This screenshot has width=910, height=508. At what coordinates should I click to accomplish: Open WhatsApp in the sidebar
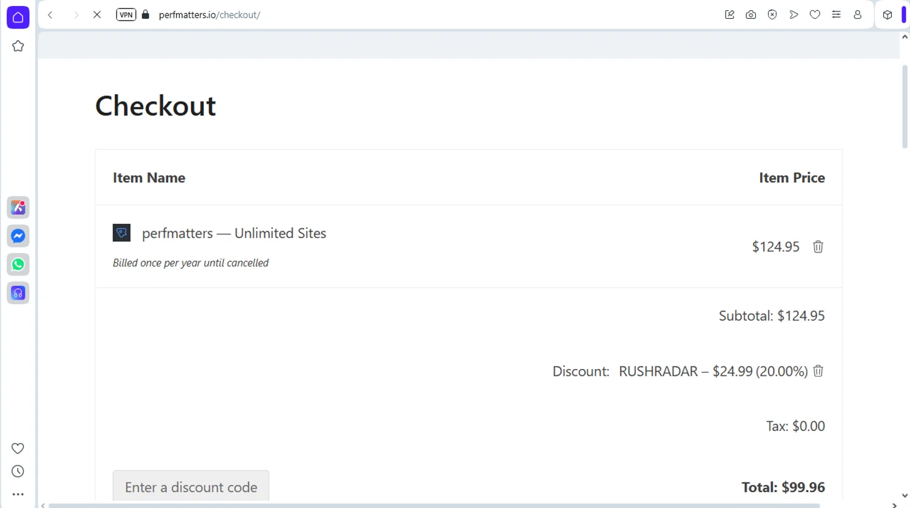pyautogui.click(x=18, y=265)
